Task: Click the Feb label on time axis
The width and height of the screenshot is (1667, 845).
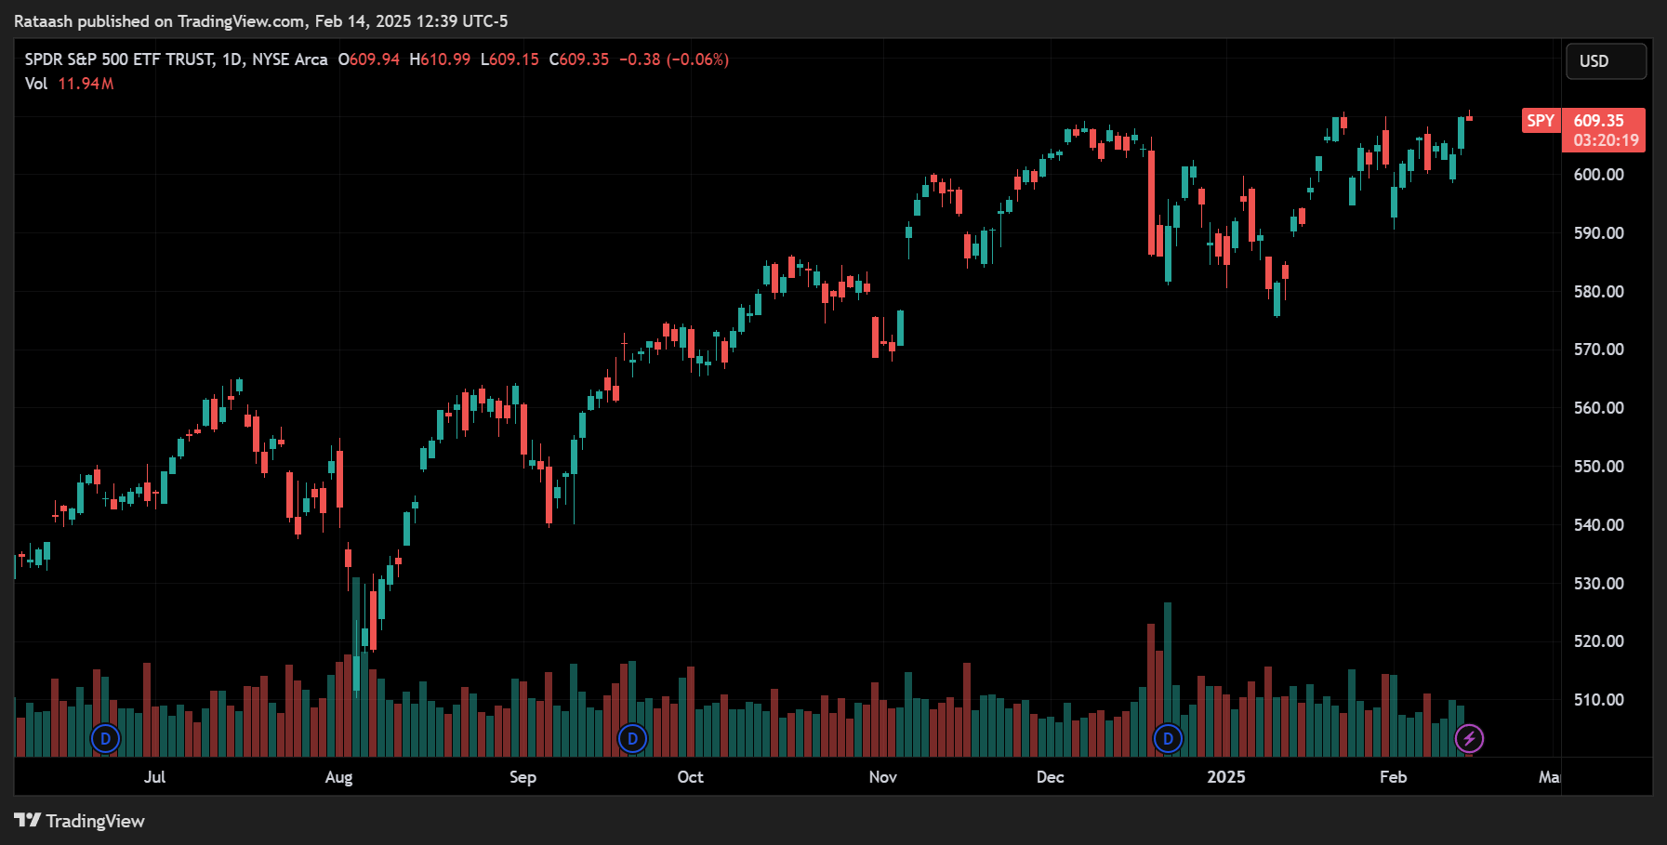Action: pos(1393,777)
